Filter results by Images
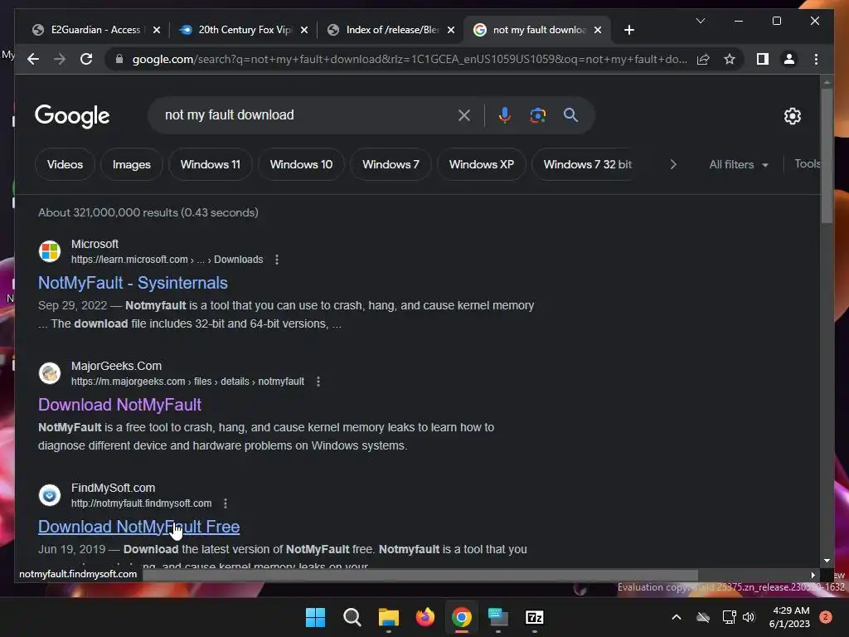 click(132, 164)
